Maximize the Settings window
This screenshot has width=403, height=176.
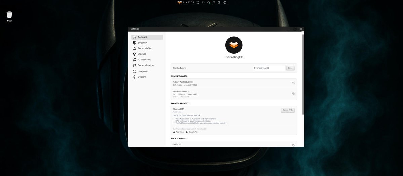pos(295,29)
